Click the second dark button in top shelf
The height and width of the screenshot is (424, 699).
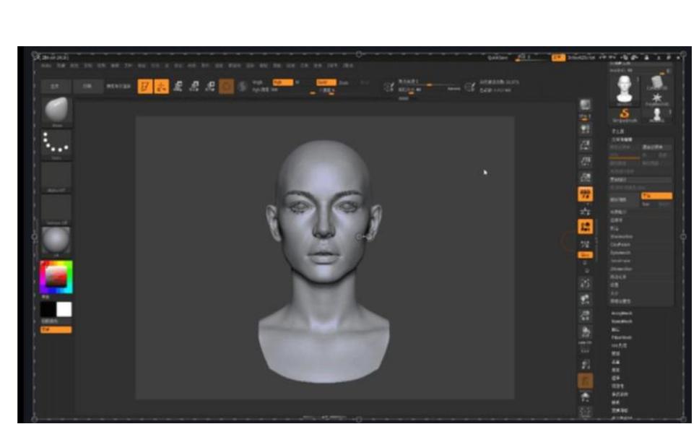point(87,86)
